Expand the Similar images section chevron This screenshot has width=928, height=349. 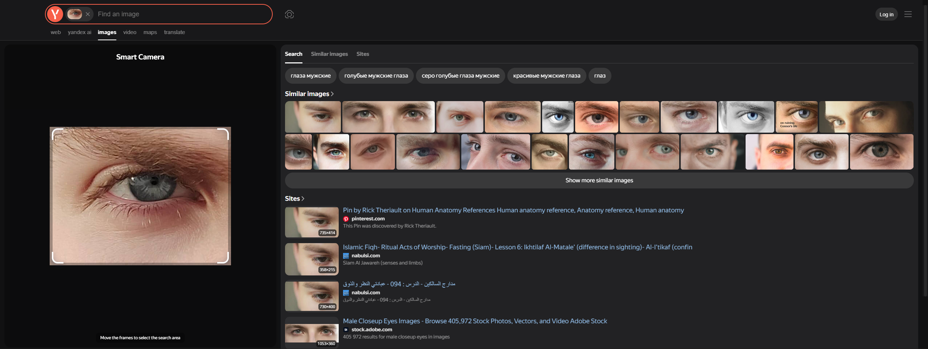coord(332,94)
